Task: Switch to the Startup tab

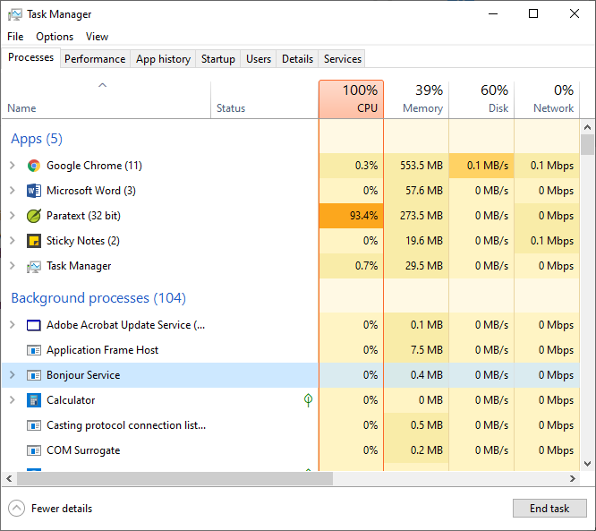Action: (x=217, y=59)
